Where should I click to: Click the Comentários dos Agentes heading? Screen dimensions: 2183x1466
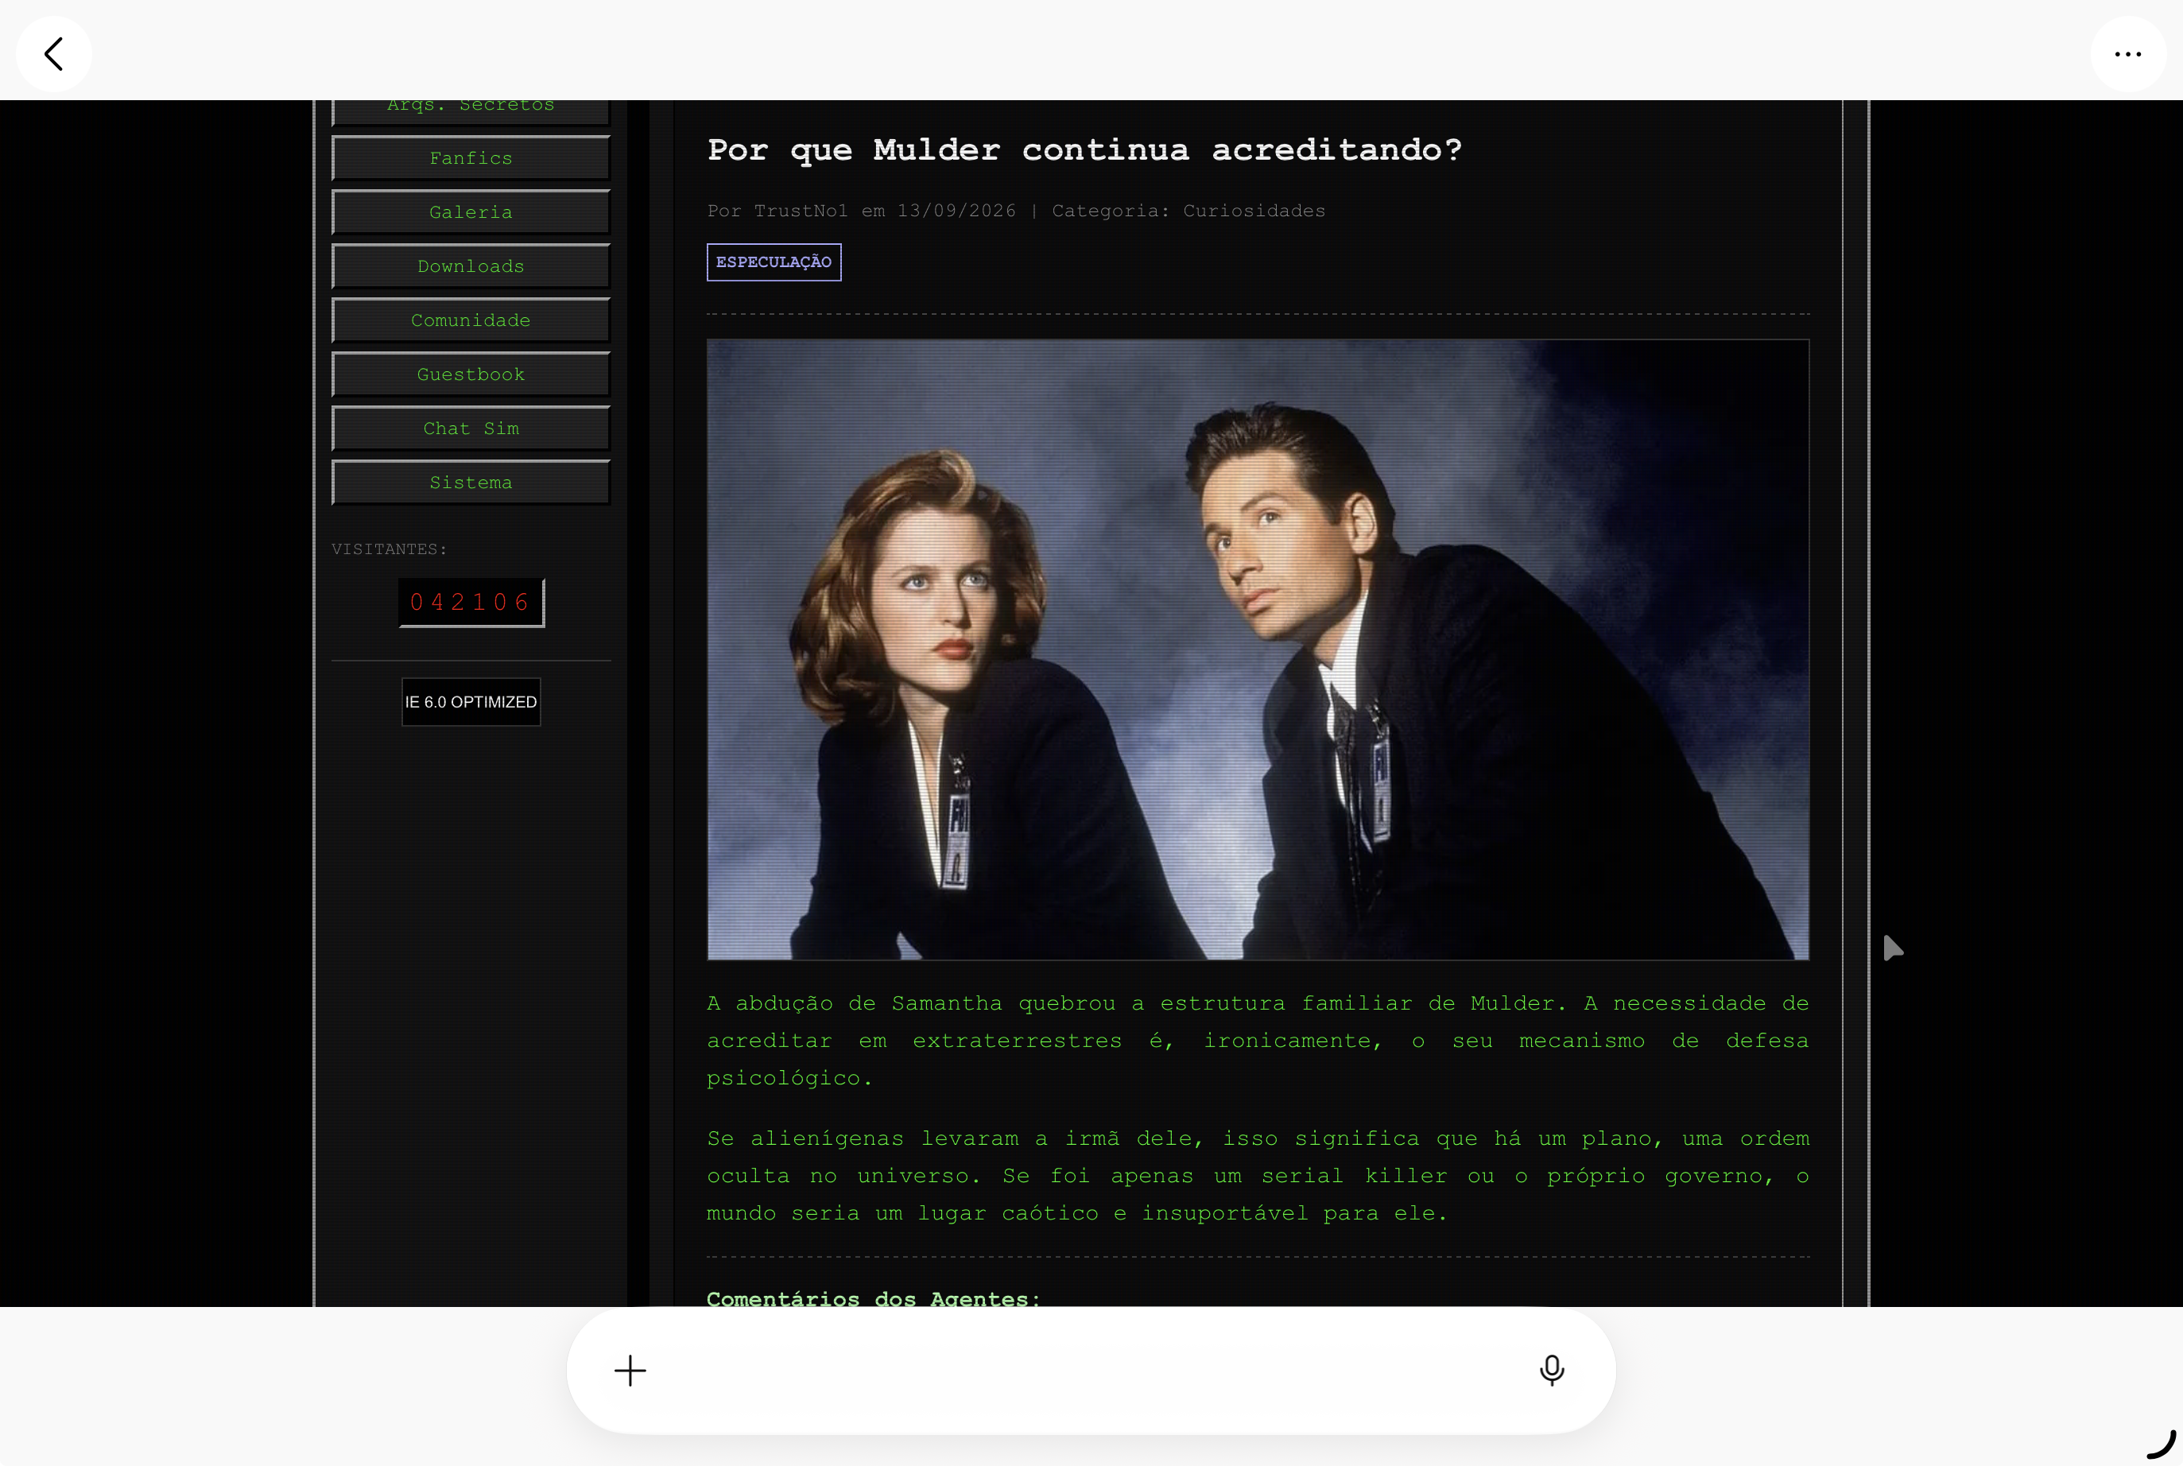[874, 1297]
